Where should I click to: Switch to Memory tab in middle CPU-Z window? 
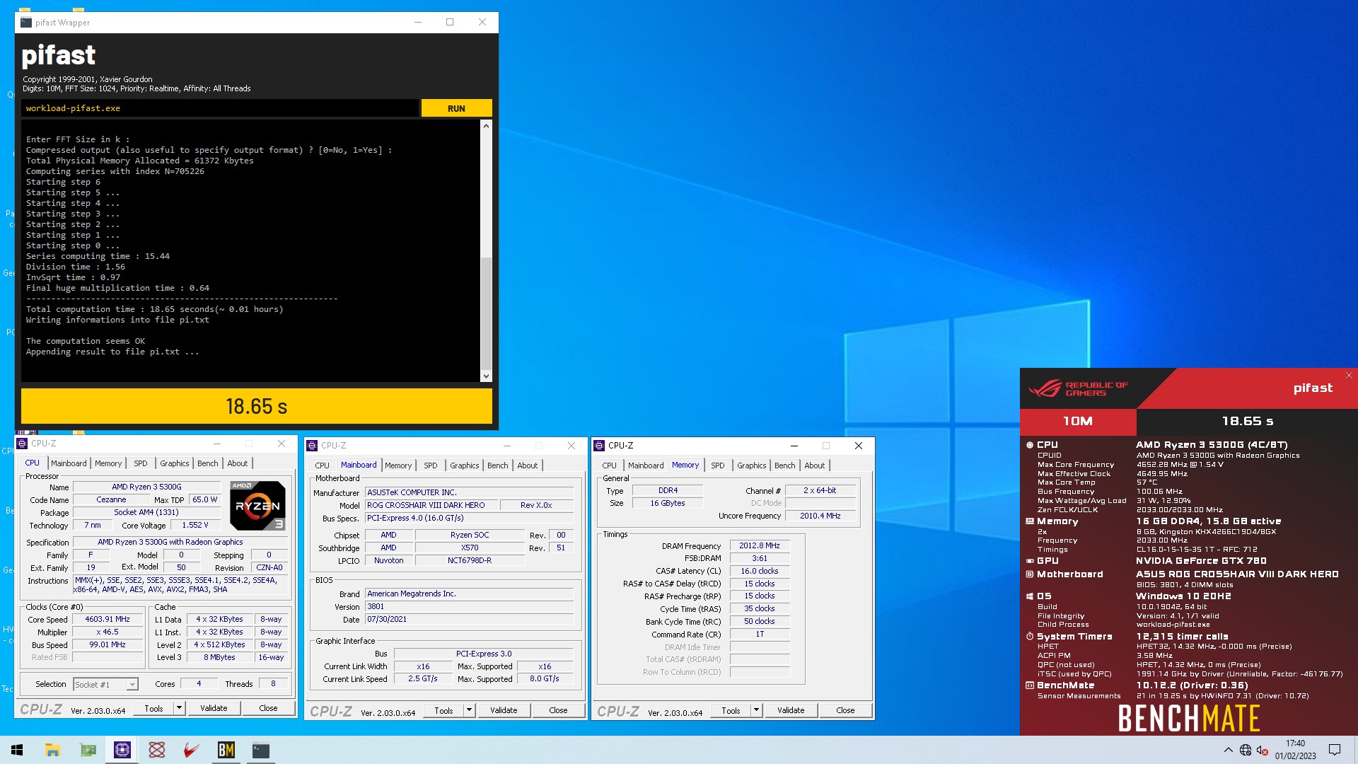pyautogui.click(x=398, y=465)
